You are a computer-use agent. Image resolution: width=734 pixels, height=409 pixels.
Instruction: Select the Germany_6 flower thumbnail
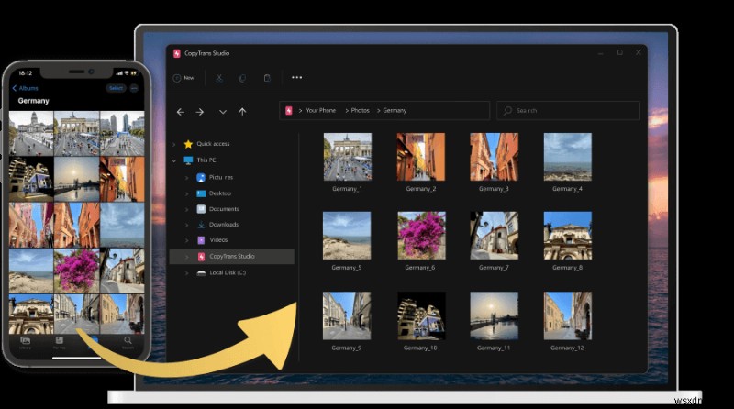[x=421, y=236]
